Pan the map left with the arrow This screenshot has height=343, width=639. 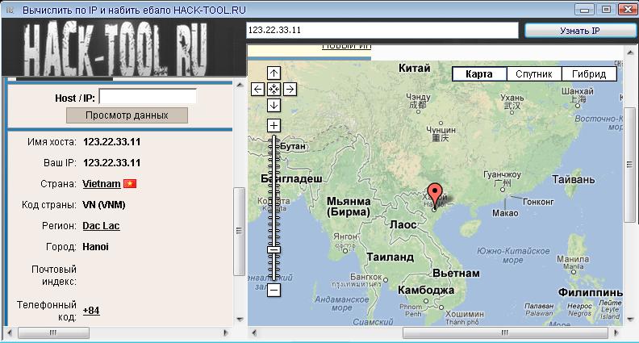click(257, 89)
